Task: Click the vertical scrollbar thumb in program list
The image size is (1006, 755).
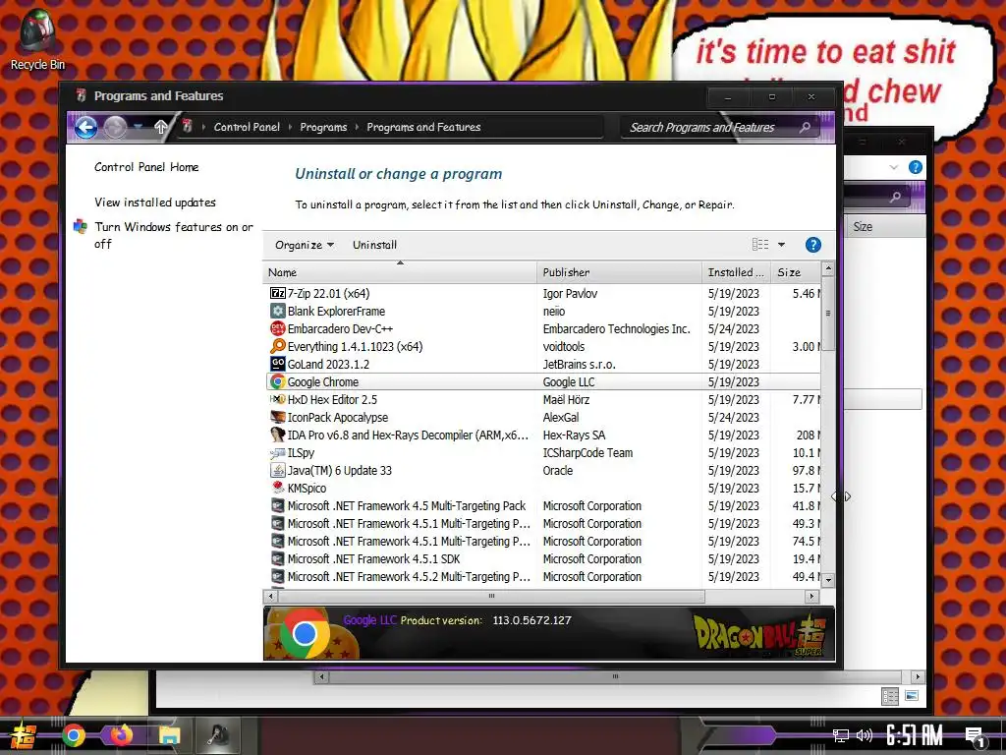Action: click(827, 314)
